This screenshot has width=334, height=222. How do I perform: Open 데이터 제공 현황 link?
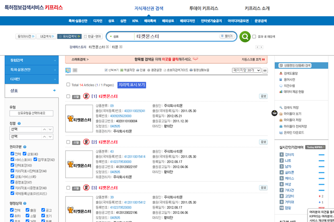292,91
